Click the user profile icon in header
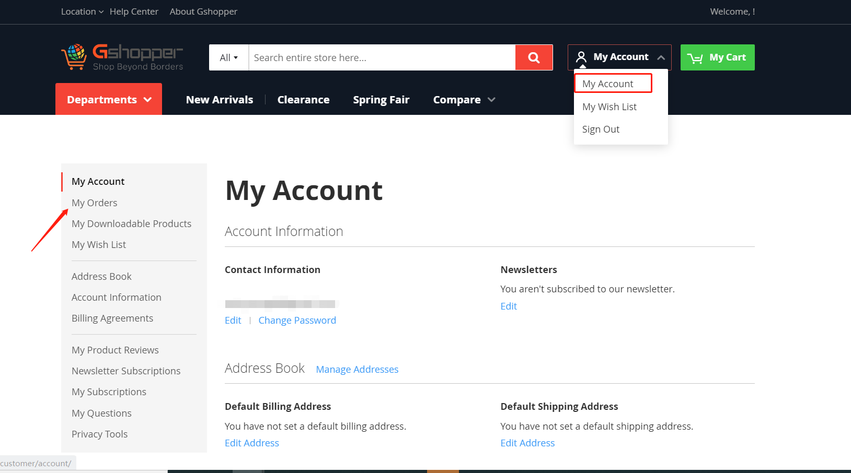This screenshot has width=851, height=473. (x=581, y=57)
